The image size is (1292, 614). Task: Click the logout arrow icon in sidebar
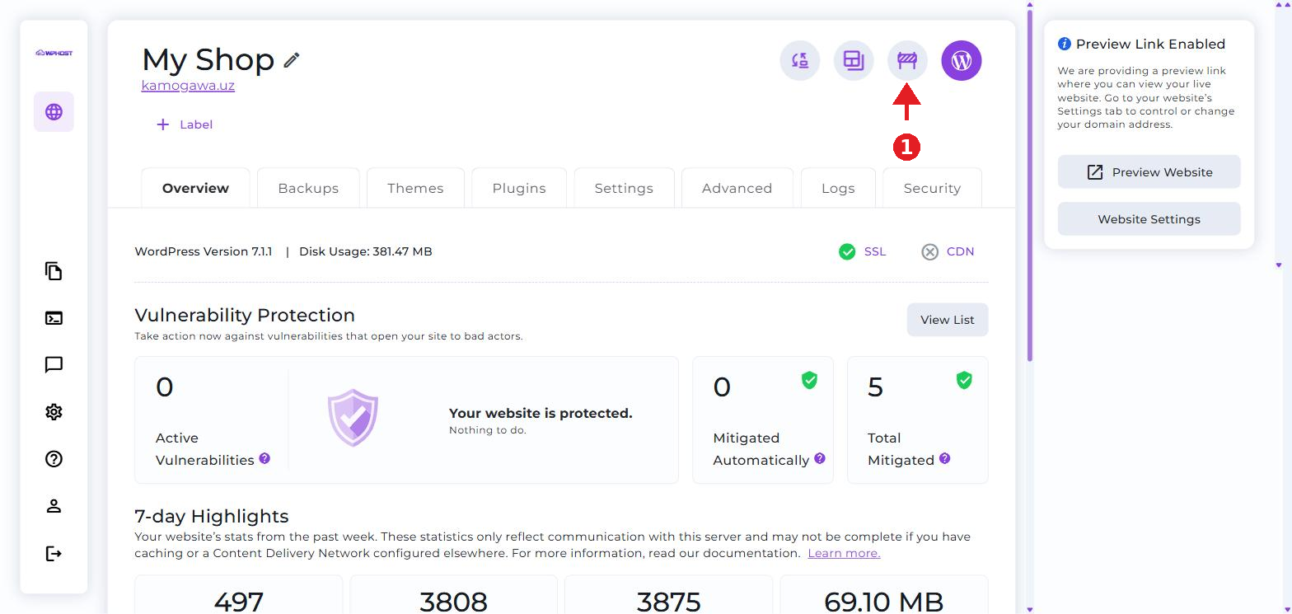54,553
